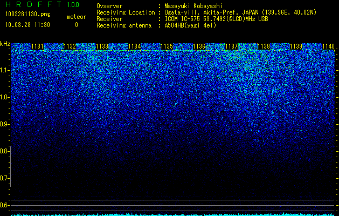This screenshot has height=216, width=339.
Task: Click the 1133 time marker
Action: tap(102, 46)
